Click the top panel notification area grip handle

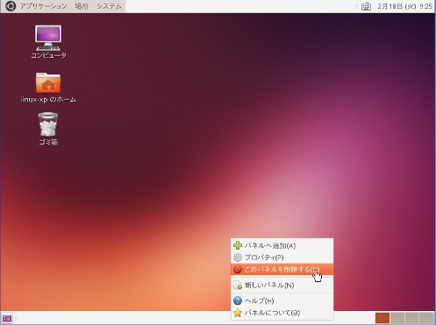357,6
